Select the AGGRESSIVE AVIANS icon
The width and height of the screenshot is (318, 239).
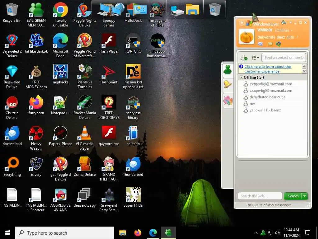tap(61, 199)
